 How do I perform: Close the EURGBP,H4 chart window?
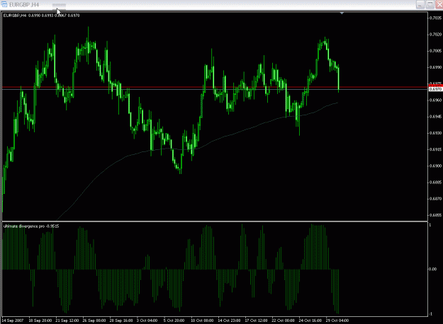click(x=439, y=4)
